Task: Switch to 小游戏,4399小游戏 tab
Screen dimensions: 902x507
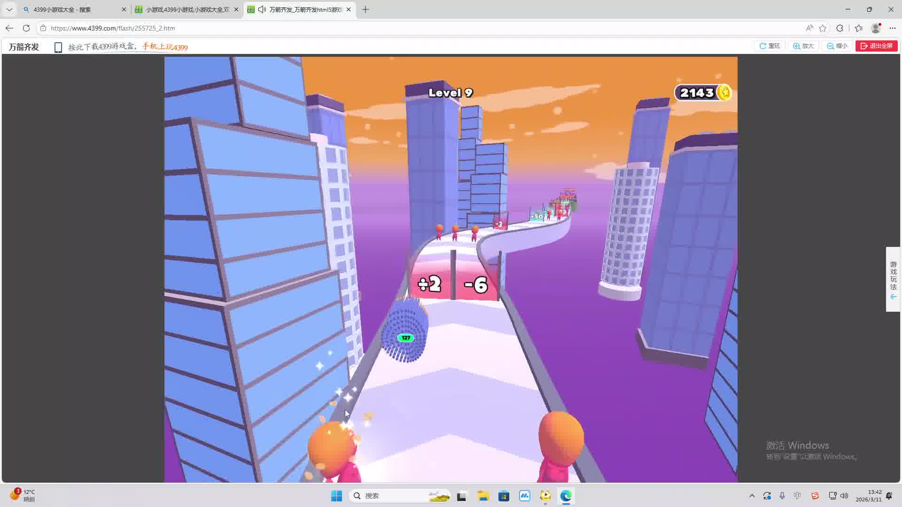Action: pyautogui.click(x=187, y=9)
